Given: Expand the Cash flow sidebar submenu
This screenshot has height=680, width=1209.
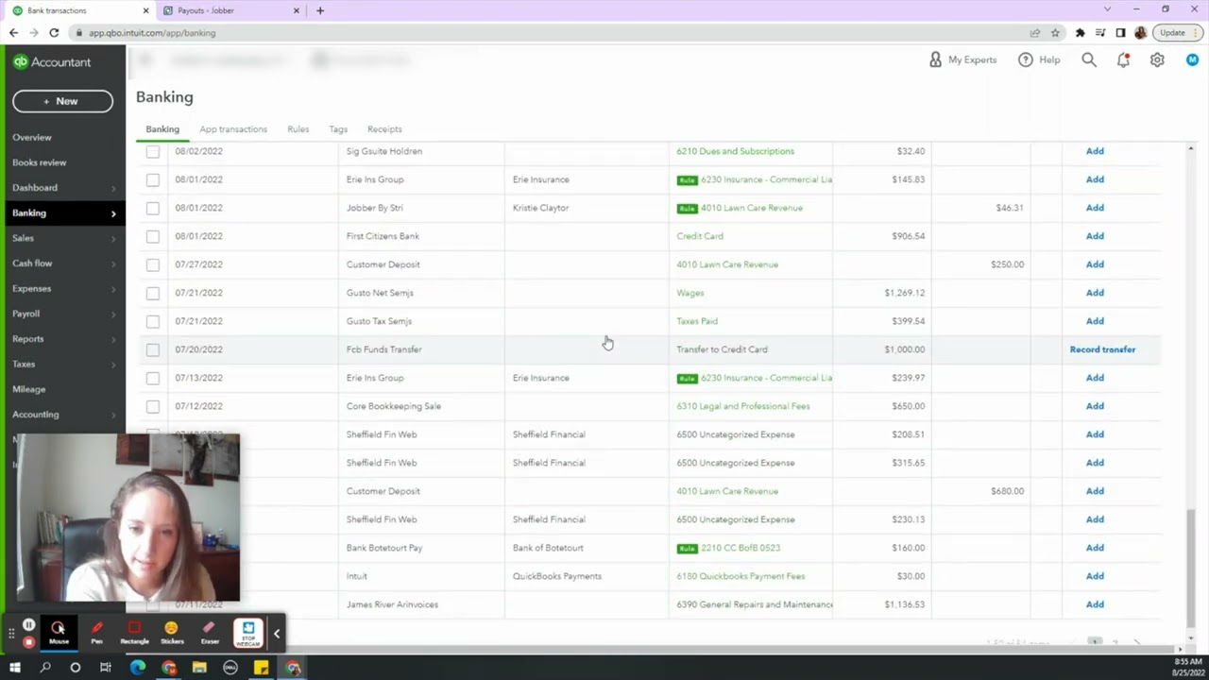Looking at the screenshot, I should pos(113,263).
